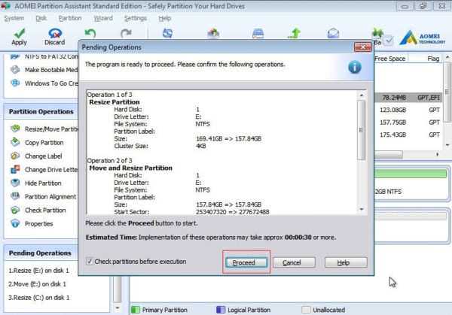452x315 pixels.
Task: Click the Partition Operations panel header
Action: click(x=41, y=111)
